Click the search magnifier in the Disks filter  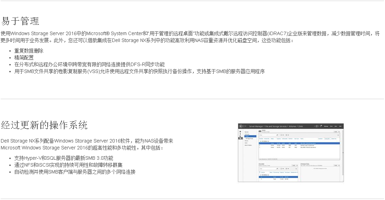(x=278, y=135)
